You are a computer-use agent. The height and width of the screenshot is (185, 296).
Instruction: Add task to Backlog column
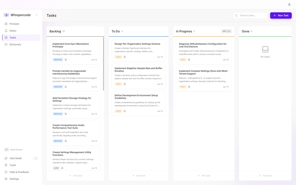[x=75, y=176]
